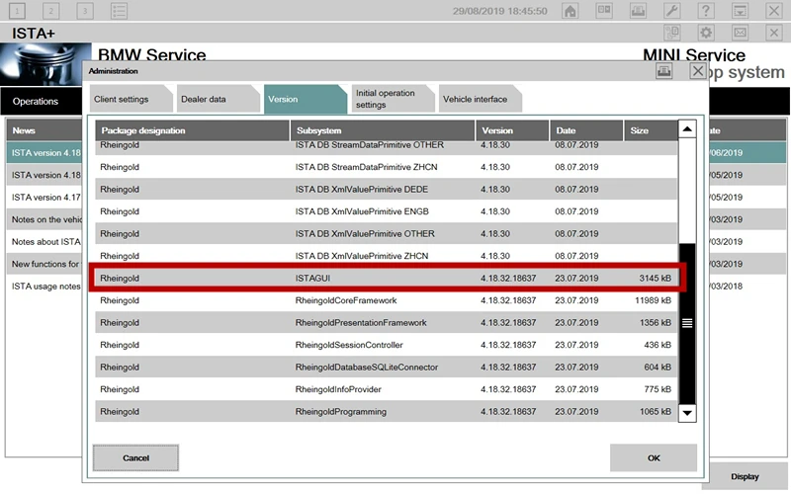Viewport: 791px width, 494px height.
Task: Open New functions for news item
Action: click(44, 264)
